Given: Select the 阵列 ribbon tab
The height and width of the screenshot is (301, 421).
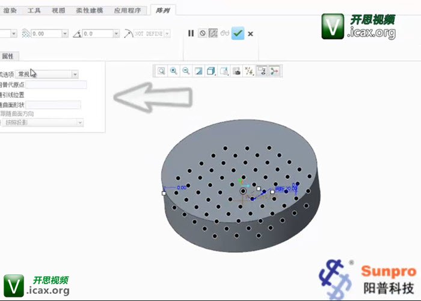Looking at the screenshot, I should point(163,10).
